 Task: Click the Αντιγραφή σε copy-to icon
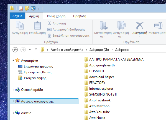tap(121, 26)
